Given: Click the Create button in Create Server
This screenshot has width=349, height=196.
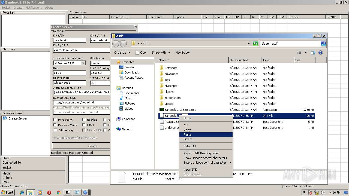Looking at the screenshot, I should pos(81,146).
